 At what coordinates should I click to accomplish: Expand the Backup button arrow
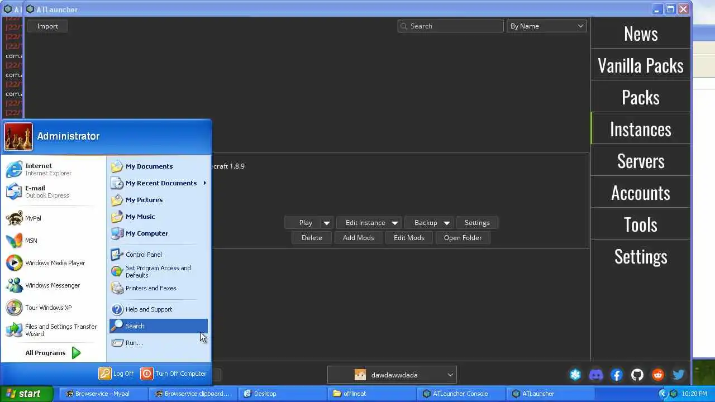pyautogui.click(x=447, y=223)
